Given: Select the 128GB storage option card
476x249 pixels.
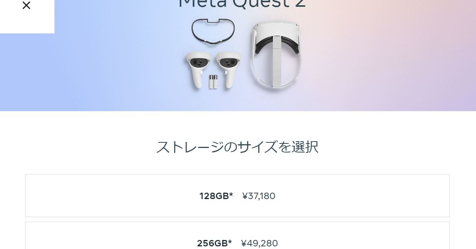Looking at the screenshot, I should point(237,196).
